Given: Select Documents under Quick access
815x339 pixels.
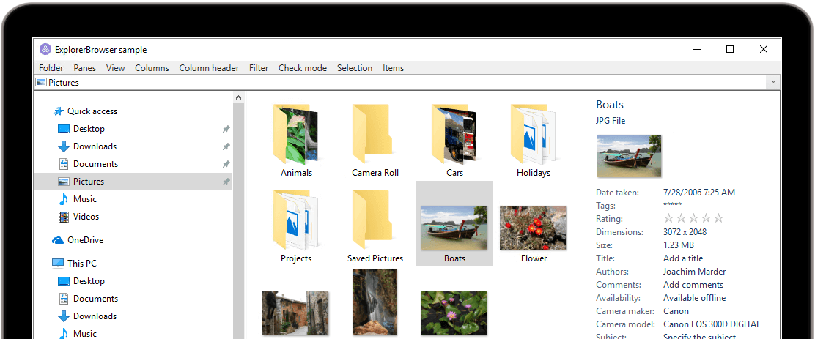Looking at the screenshot, I should pyautogui.click(x=95, y=164).
